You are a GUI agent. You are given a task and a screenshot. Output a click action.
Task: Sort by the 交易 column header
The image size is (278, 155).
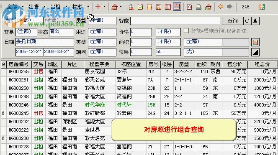point(39,64)
